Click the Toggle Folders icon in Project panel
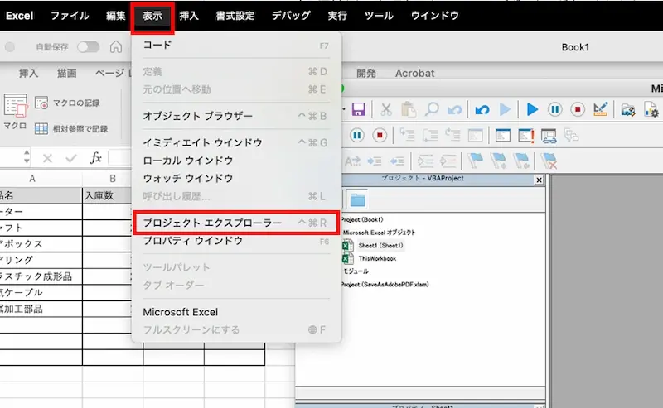Screen dimensions: 663x408 coord(358,199)
